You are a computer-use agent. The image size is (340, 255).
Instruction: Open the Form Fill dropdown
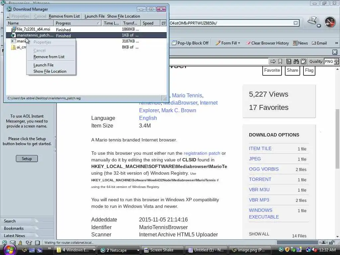[x=228, y=43]
